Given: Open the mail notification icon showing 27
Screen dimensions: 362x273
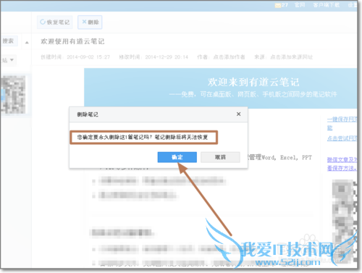Looking at the screenshot, I should (x=281, y=5).
